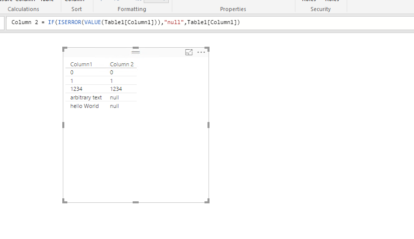The height and width of the screenshot is (239, 414).
Task: Click the Calculations ribbon group label
Action: click(x=23, y=9)
